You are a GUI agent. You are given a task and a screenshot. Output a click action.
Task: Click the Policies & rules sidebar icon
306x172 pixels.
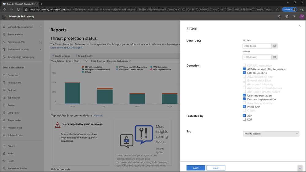[4, 135]
